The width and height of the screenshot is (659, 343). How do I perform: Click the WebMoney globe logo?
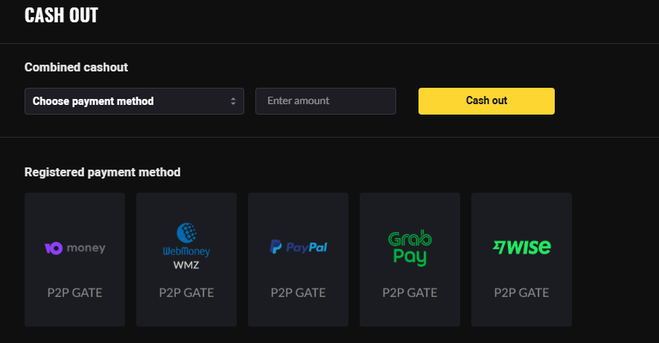click(186, 233)
